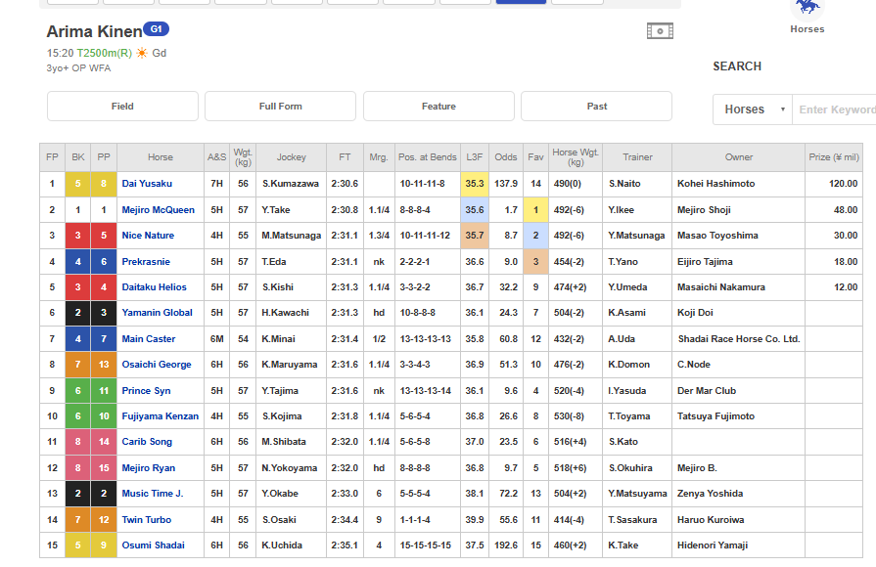Switch to the Field tab
Image resolution: width=876 pixels, height=567 pixels.
click(x=122, y=106)
